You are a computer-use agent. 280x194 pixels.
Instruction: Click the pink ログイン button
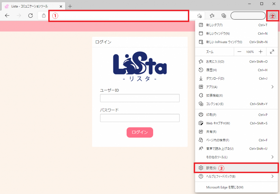coord(140,132)
